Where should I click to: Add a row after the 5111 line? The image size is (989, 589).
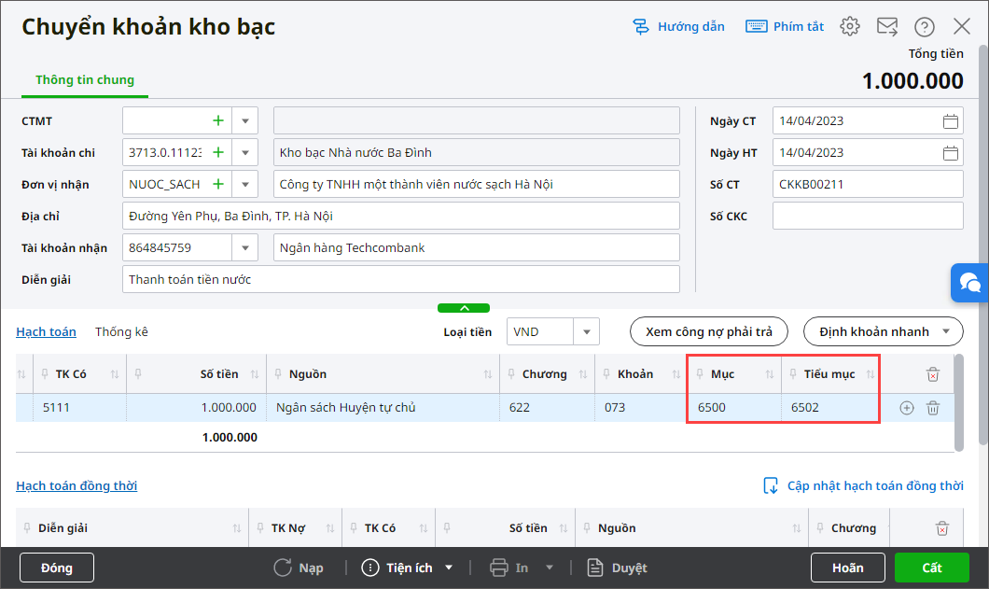point(906,408)
